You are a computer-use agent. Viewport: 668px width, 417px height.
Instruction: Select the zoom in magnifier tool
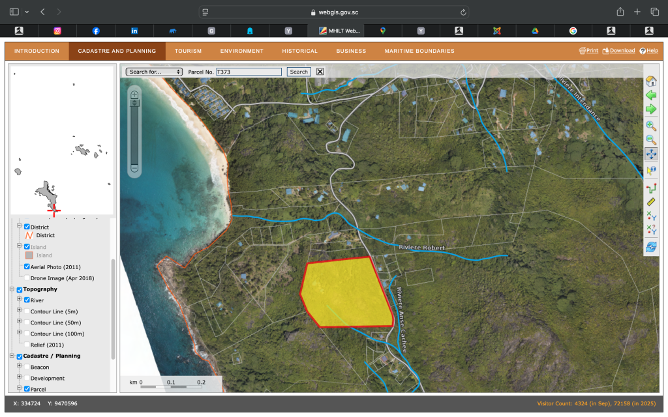coord(650,126)
